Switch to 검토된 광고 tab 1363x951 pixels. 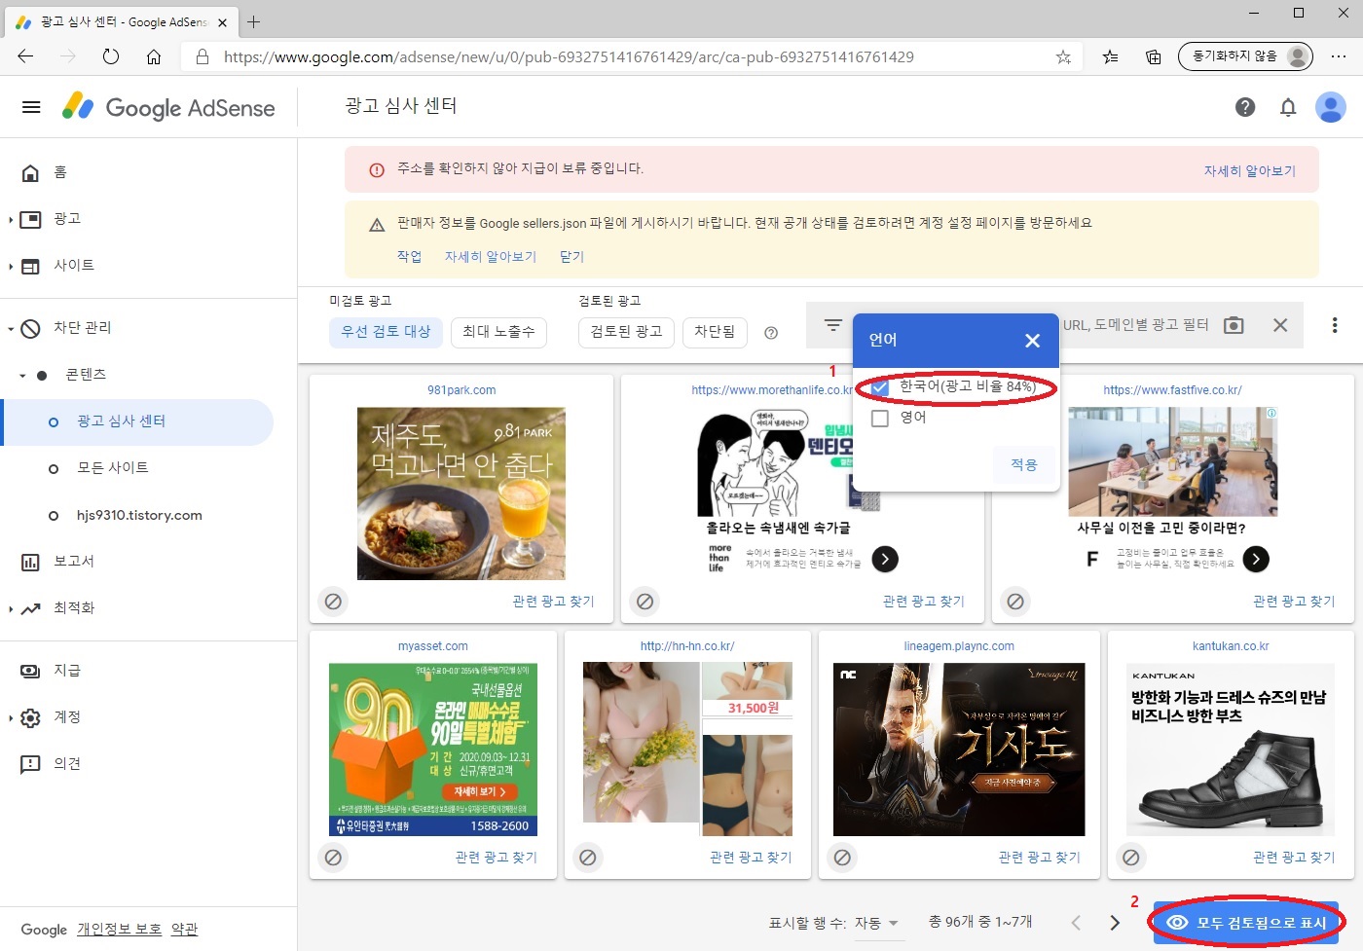(x=626, y=332)
